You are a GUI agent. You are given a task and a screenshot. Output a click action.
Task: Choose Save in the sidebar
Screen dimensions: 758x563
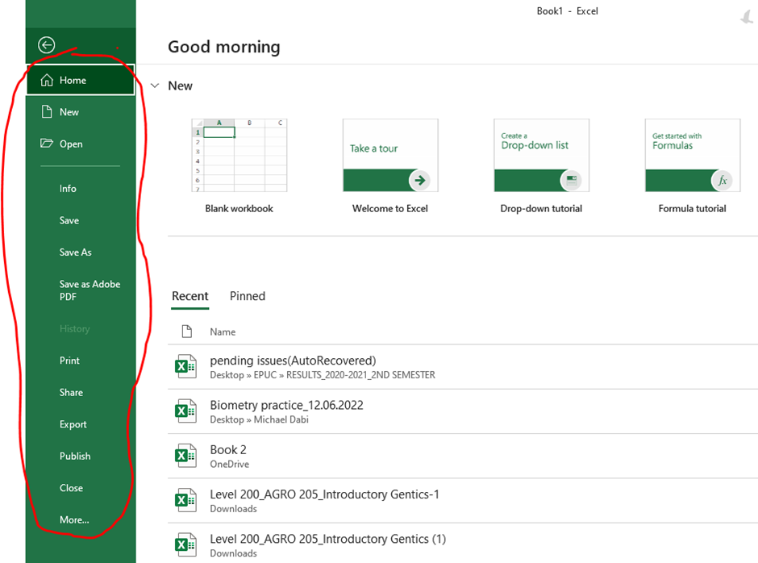69,220
